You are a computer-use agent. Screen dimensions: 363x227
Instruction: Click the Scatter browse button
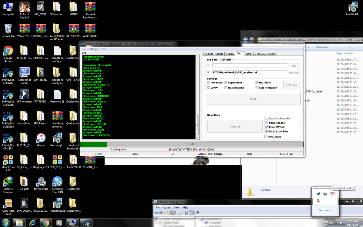click(x=294, y=72)
